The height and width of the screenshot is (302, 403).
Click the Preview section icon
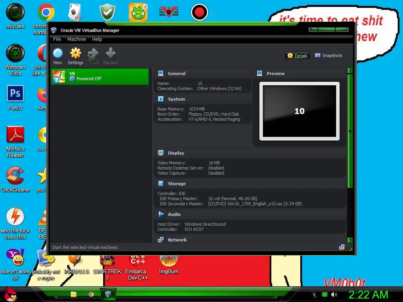[x=260, y=74]
